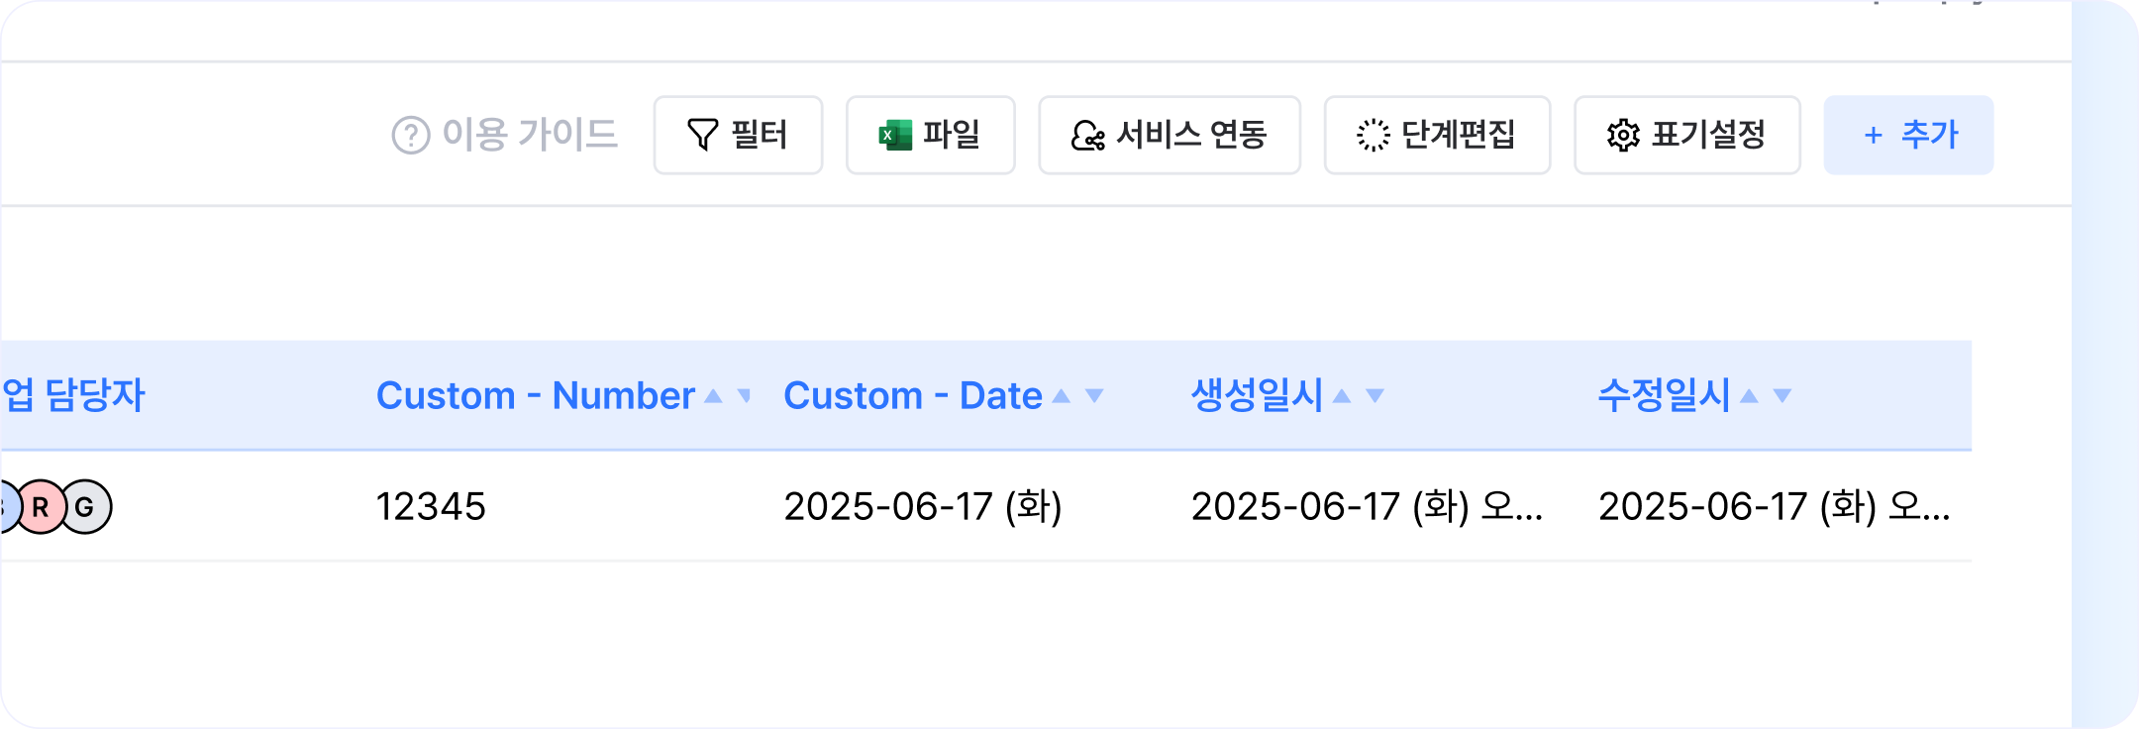Sort Custom - Date descending arrow
The image size is (2139, 729).
coord(1094,396)
